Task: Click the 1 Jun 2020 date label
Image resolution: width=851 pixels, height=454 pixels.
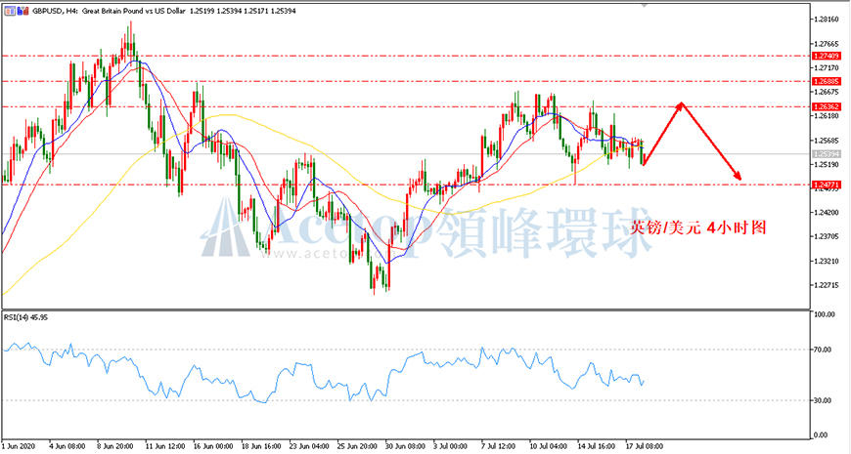Action: tap(17, 446)
